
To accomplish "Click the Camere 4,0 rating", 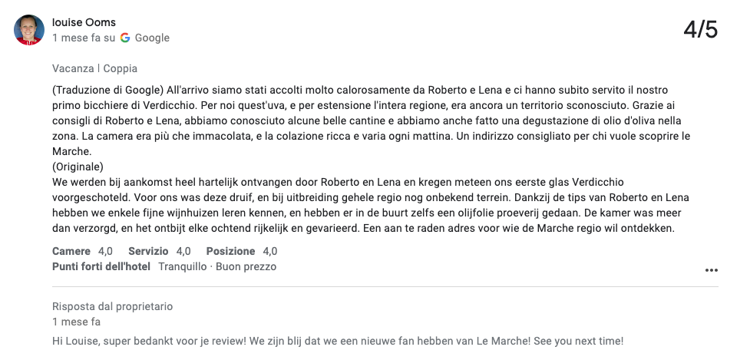I will [82, 251].
